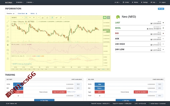Click the LAST price value 0.00938999
Viewport: 170px width, 106px height.
(156, 23)
